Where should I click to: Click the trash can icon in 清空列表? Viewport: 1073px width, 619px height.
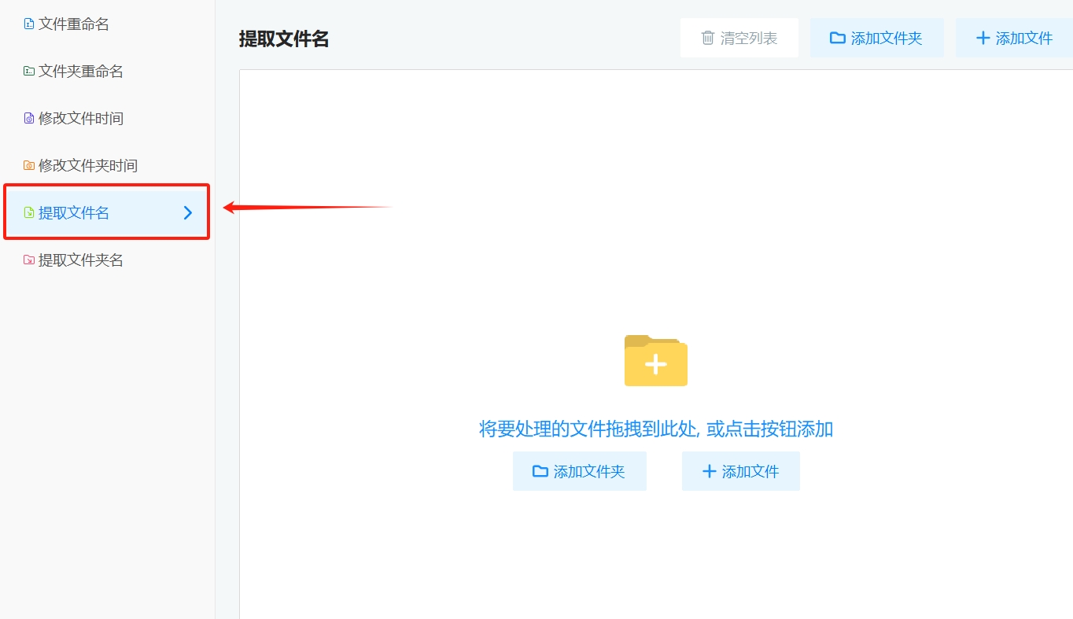(708, 38)
